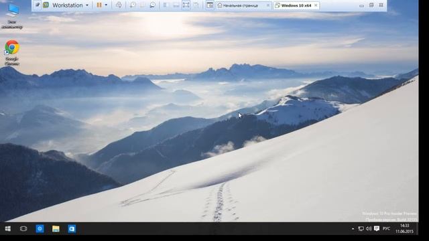
Task: Show the library/console view icon
Action: point(210,5)
